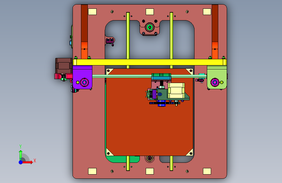Select the pink bearing in the purple bracket
The image size is (282, 183).
click(x=84, y=82)
